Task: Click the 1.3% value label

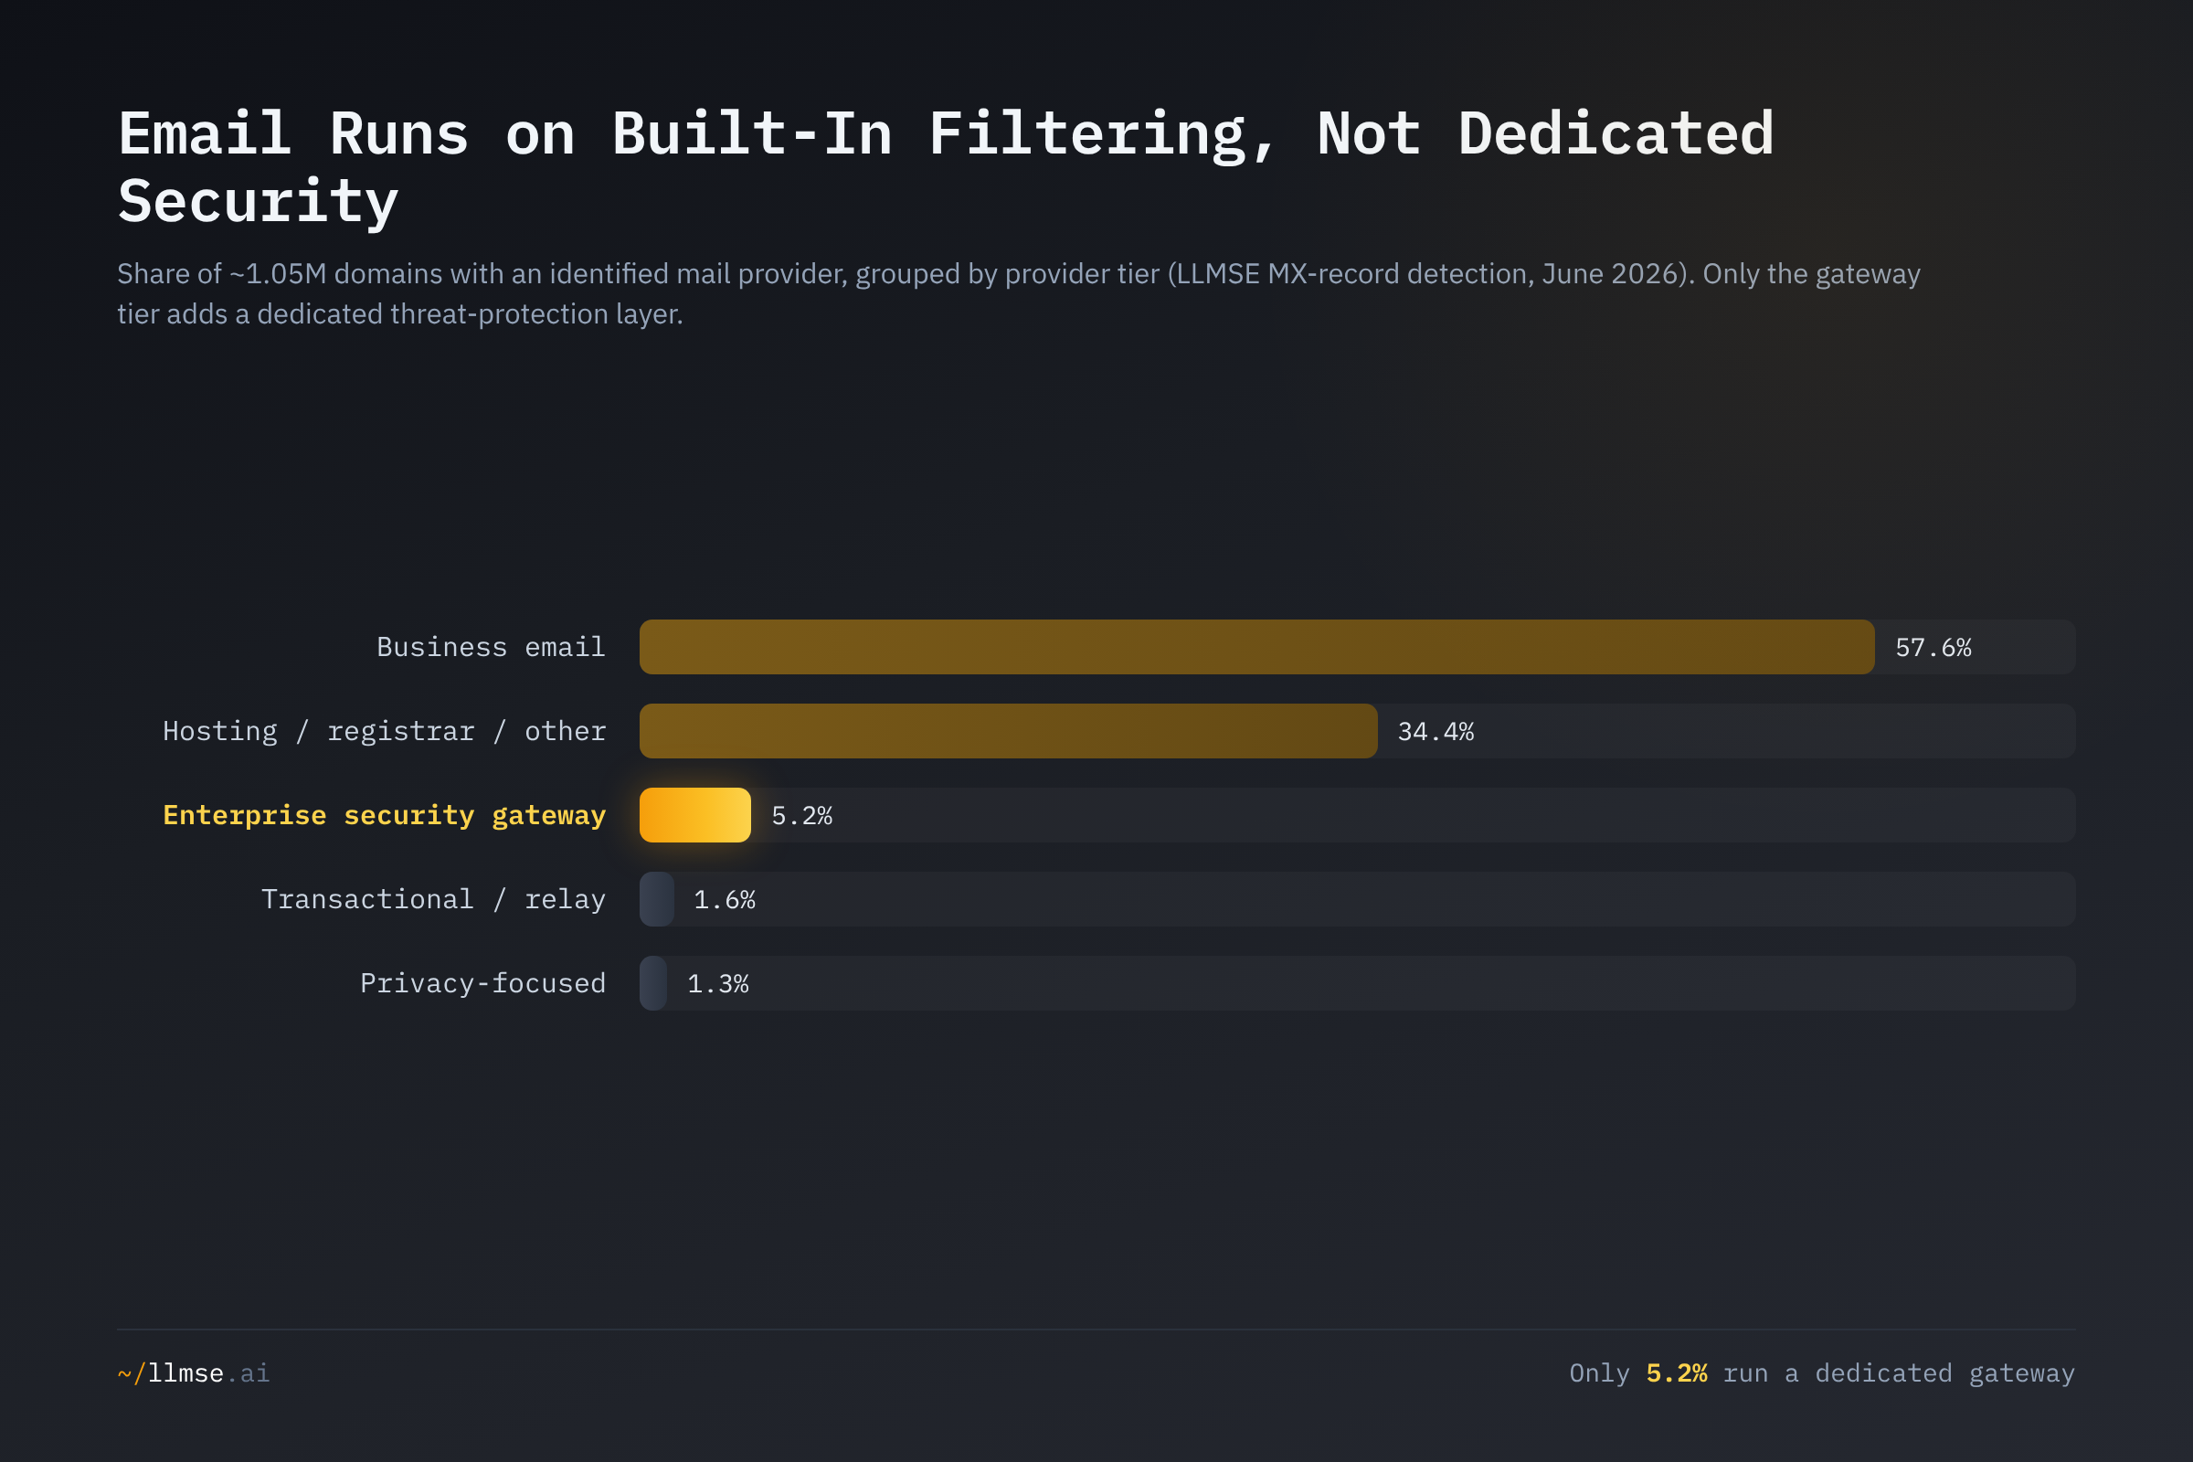Action: pyautogui.click(x=718, y=984)
